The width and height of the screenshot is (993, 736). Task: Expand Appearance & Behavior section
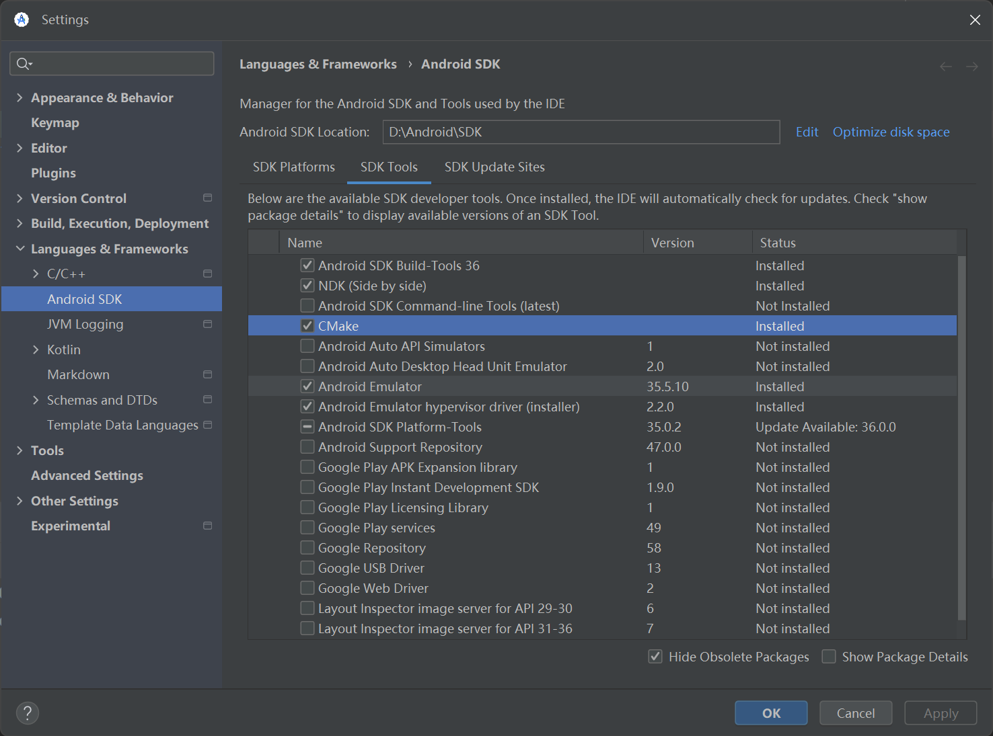coord(20,97)
